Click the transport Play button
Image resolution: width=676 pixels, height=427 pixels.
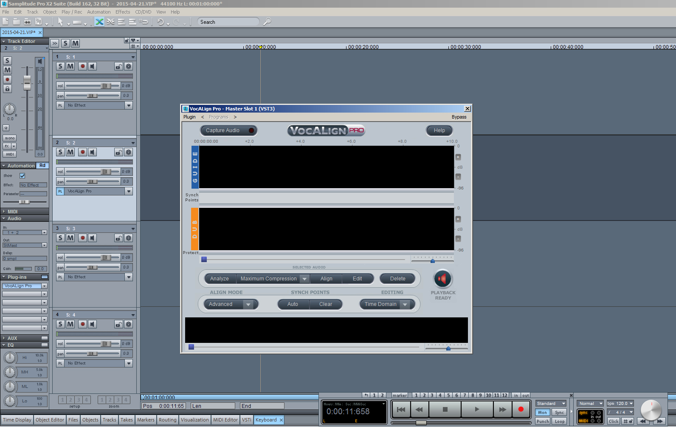coord(477,410)
